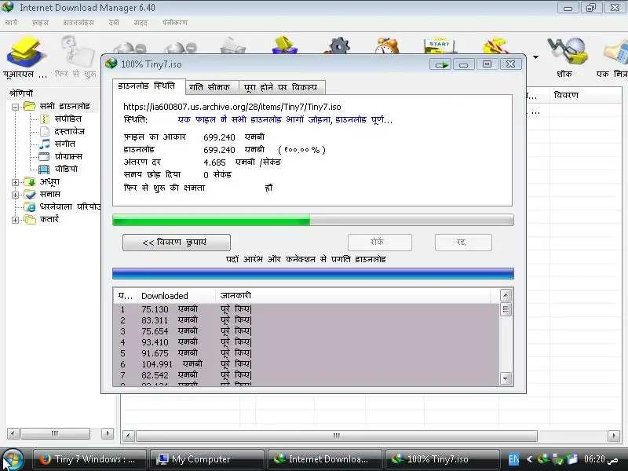Open the dropdown arrow beside the stop queue icon
628x471 pixels.
[535, 57]
